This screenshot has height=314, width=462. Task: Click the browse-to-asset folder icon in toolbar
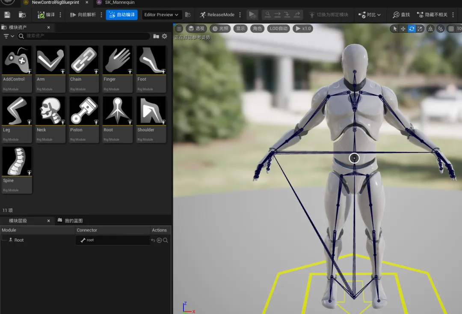pos(22,15)
